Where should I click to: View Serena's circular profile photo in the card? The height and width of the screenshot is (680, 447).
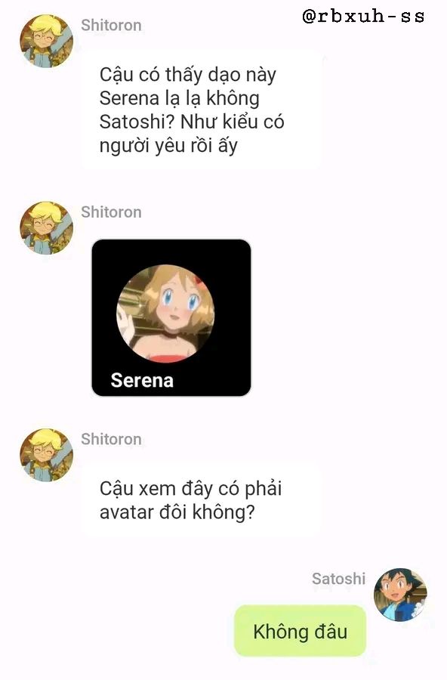pos(165,313)
